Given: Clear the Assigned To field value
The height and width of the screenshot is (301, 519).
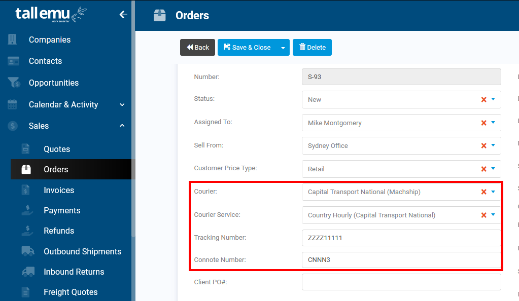Looking at the screenshot, I should point(483,123).
